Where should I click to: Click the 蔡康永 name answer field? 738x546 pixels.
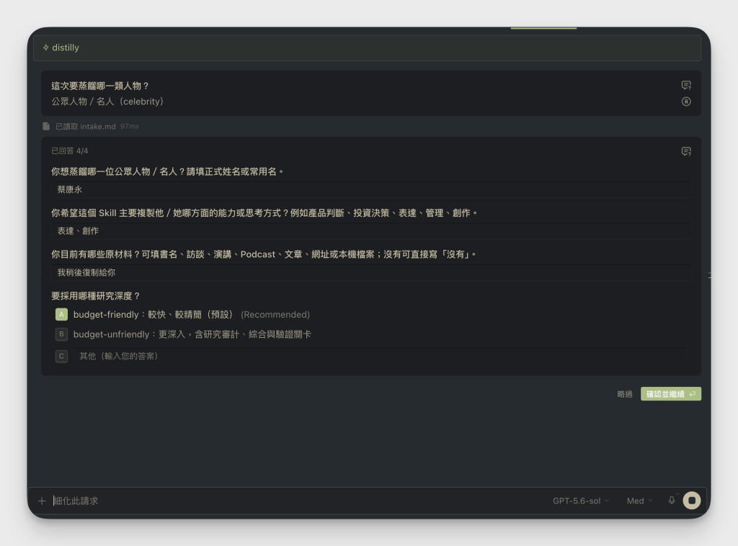click(371, 189)
